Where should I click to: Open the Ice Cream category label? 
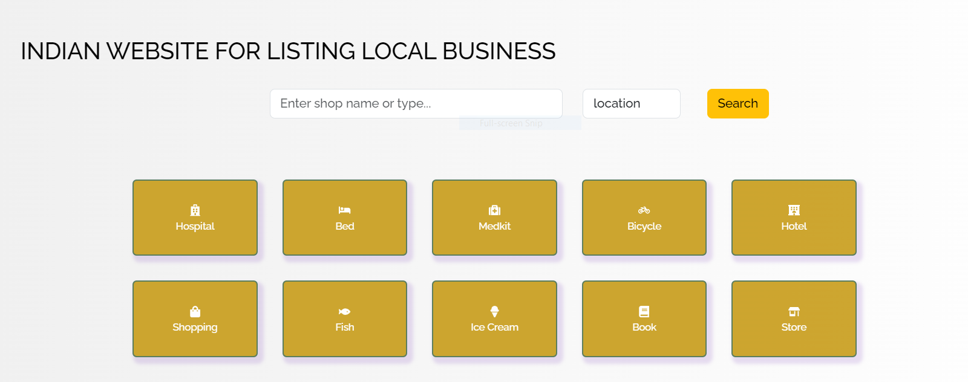(494, 327)
